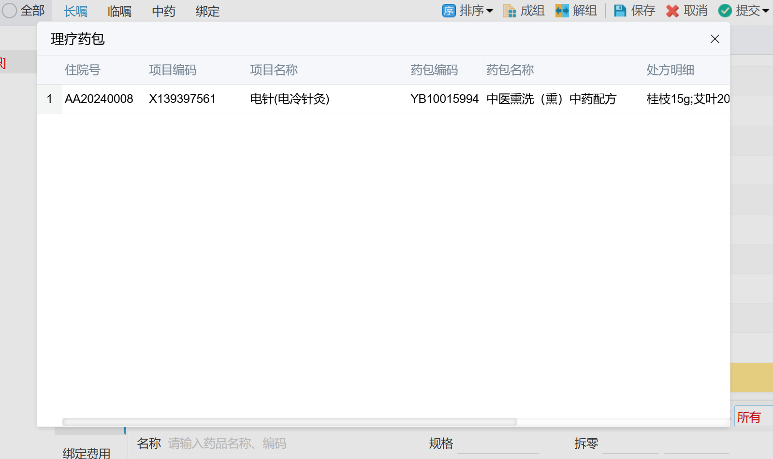Switch to the 临嘱 tab

pyautogui.click(x=119, y=11)
